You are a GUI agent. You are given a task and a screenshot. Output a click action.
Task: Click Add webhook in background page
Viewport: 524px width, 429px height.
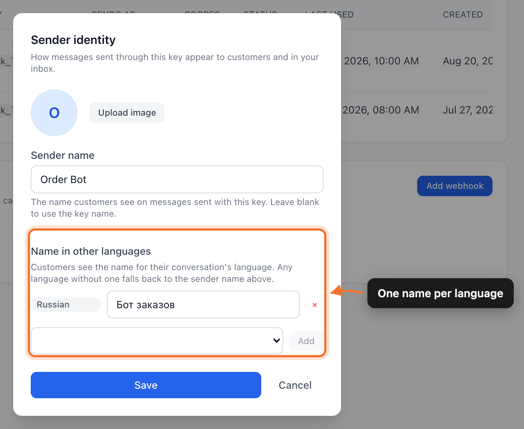coord(455,186)
